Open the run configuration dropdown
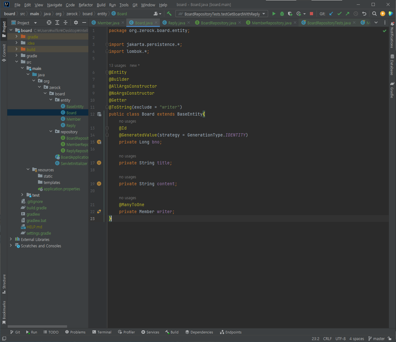 tap(222, 14)
